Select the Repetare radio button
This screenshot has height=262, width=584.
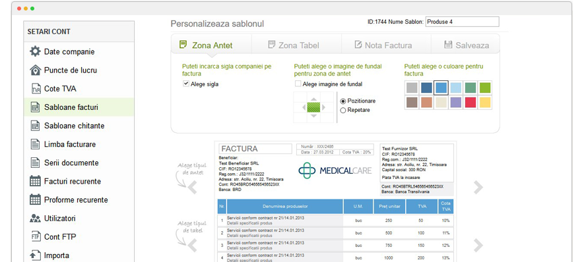(343, 110)
